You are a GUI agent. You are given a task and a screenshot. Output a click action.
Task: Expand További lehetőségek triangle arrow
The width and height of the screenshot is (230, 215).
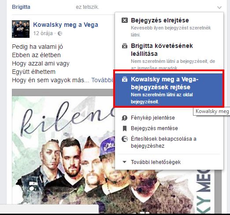click(x=124, y=162)
